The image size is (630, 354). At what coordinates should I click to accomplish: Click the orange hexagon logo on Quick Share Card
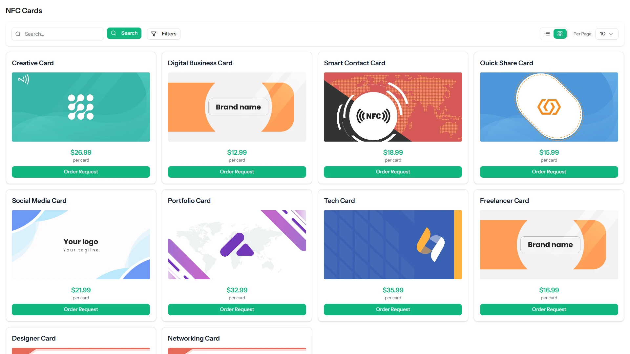(549, 107)
